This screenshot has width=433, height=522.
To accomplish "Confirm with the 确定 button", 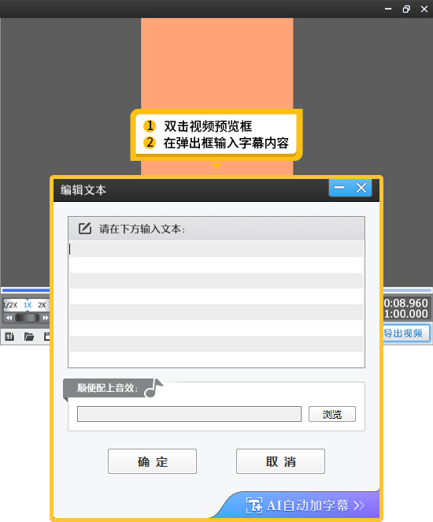I will point(152,461).
